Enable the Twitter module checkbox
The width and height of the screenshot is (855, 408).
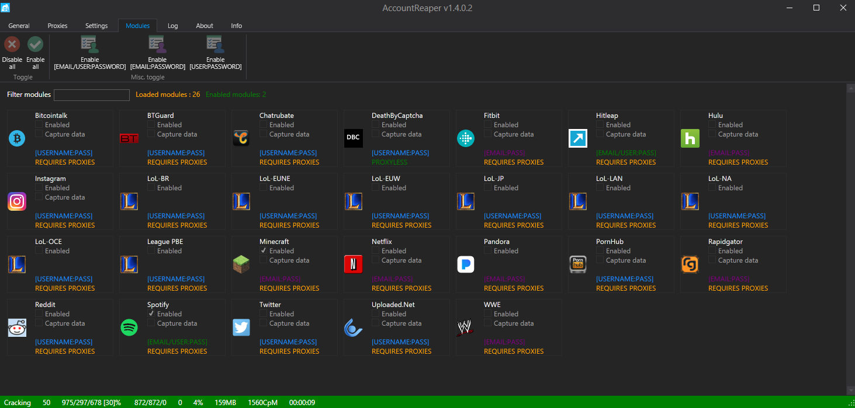264,313
